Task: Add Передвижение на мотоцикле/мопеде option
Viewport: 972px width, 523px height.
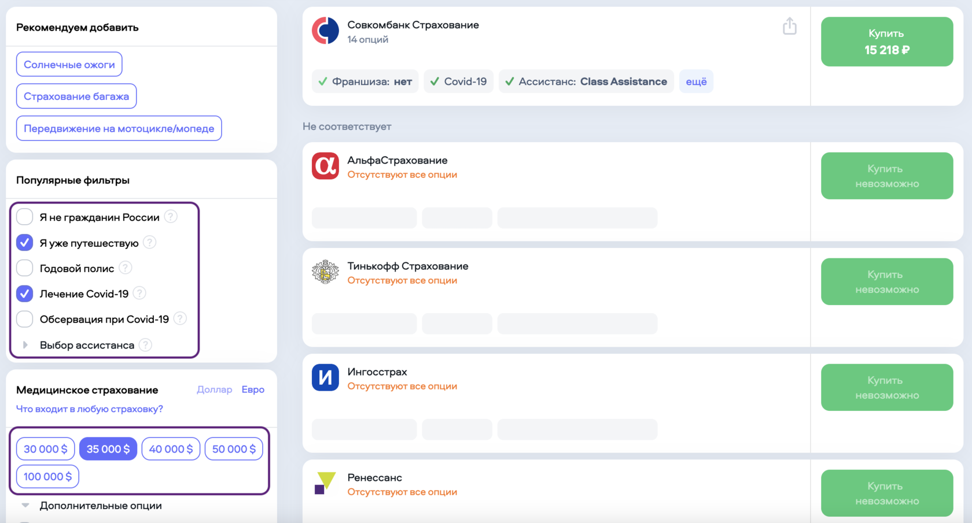Action: (x=119, y=128)
